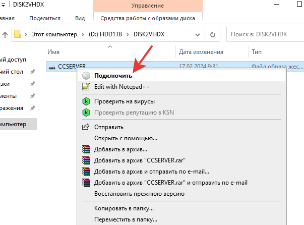
Task: Open Средства работы с образами диска tab
Action: point(148,18)
